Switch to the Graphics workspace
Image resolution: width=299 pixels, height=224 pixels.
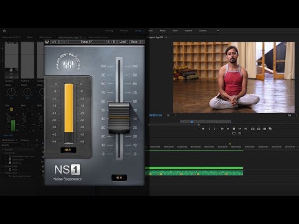point(189,30)
